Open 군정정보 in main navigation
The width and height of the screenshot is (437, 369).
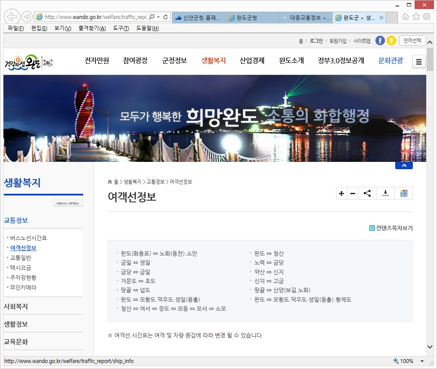click(x=175, y=60)
